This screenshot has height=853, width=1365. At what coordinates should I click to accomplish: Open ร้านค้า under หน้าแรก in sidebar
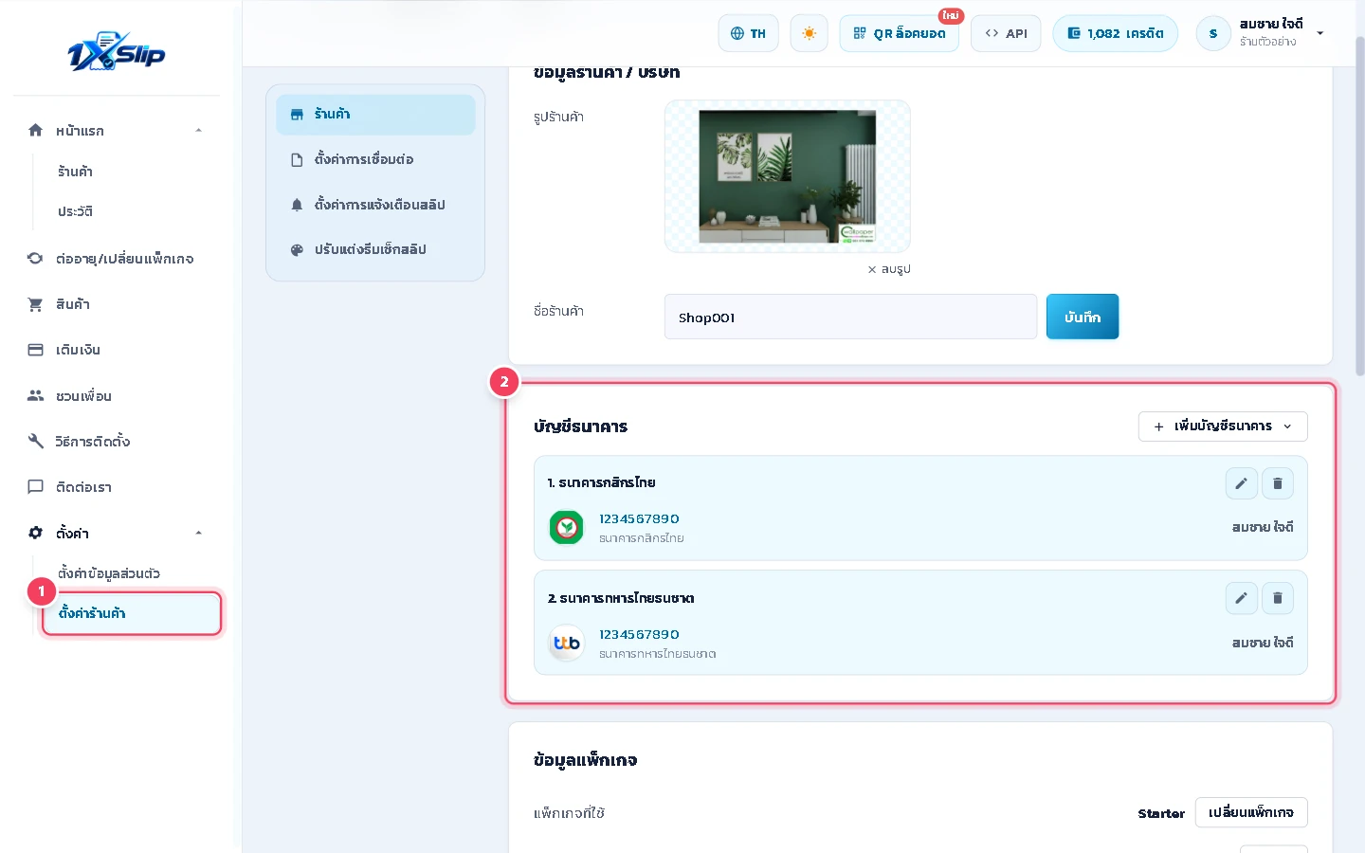(75, 172)
